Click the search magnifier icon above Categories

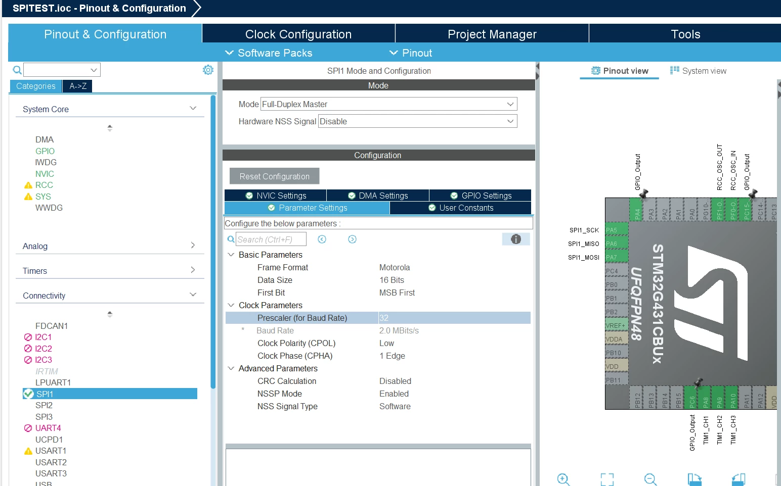pyautogui.click(x=17, y=70)
